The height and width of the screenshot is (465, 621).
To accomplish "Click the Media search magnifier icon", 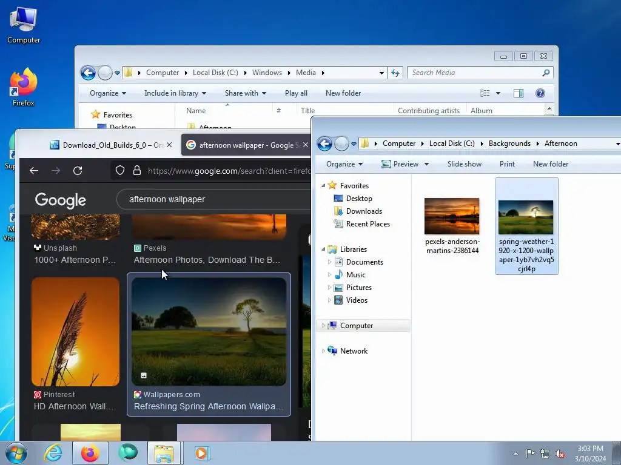I will point(546,73).
